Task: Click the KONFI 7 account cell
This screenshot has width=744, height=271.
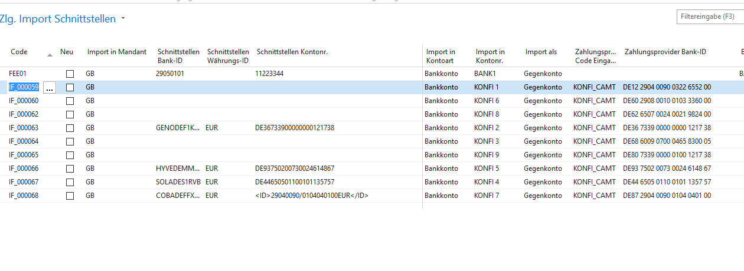Action: coord(487,196)
